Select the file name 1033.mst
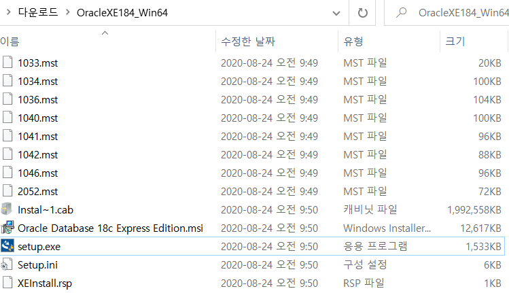Image resolution: width=509 pixels, height=293 pixels. click(x=37, y=63)
